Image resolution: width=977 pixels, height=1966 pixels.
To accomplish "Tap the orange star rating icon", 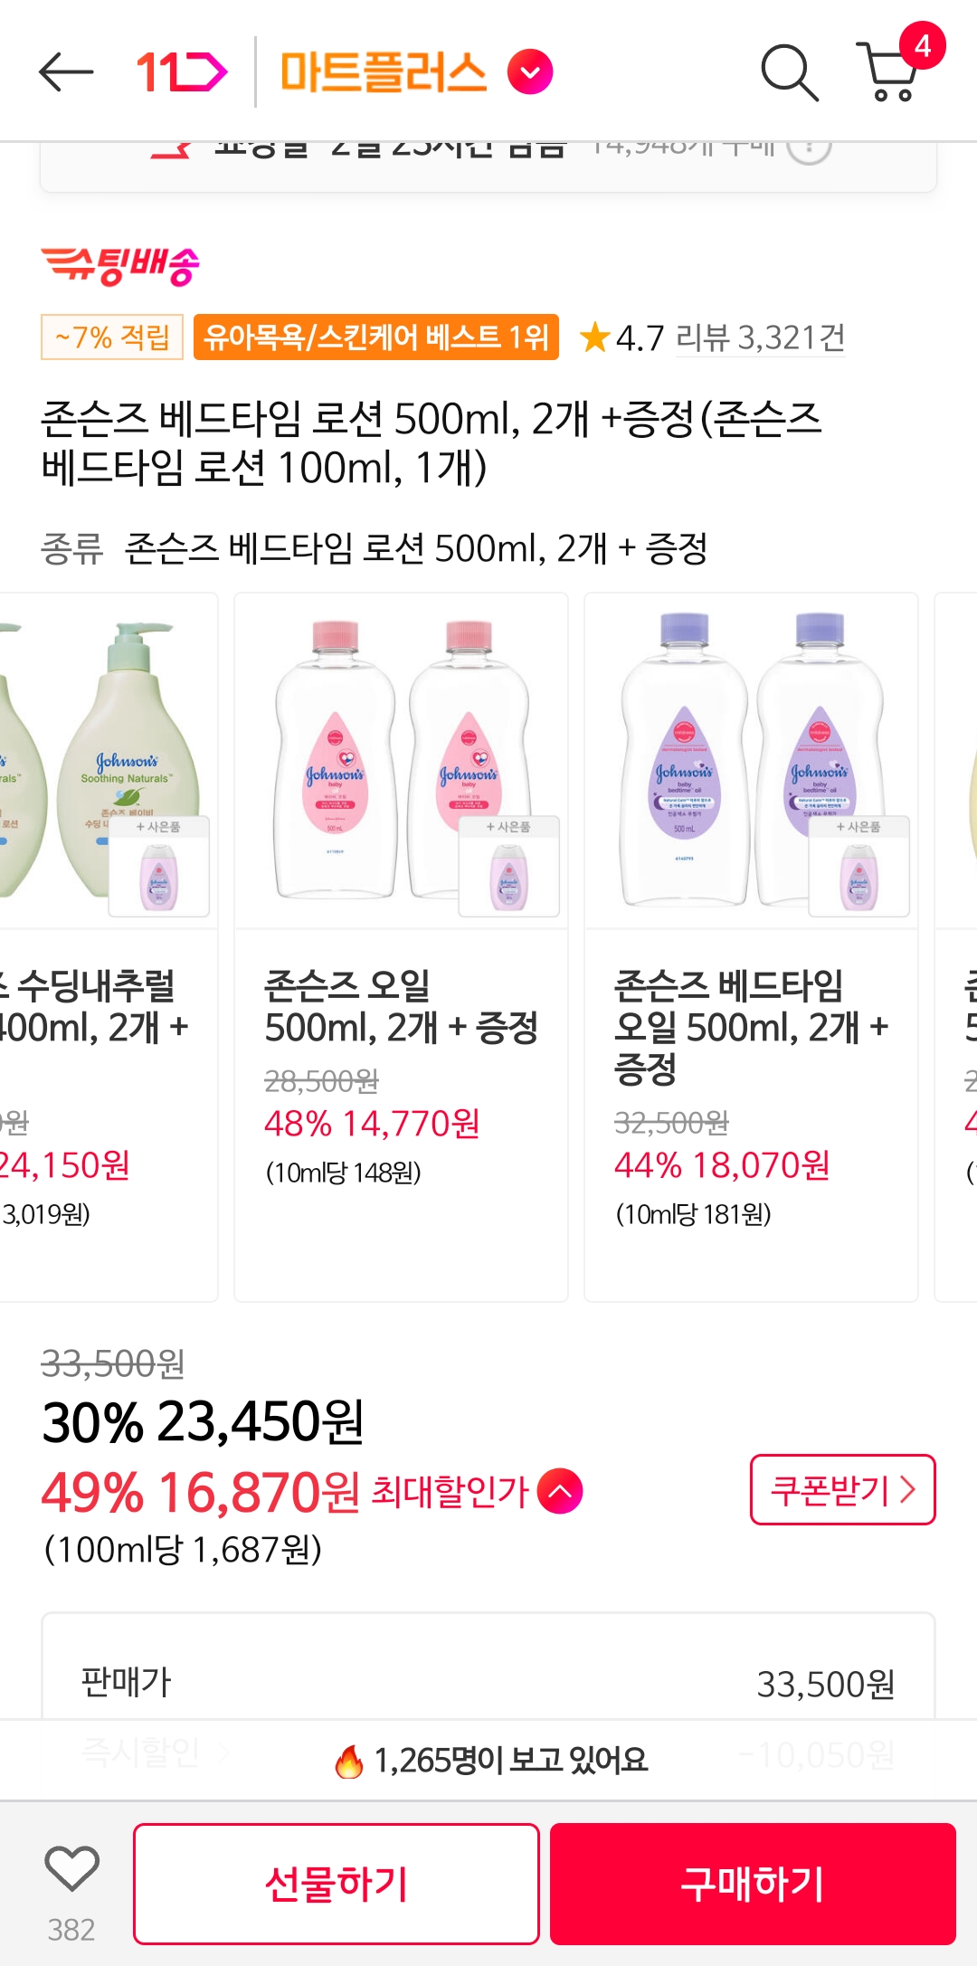I will [x=594, y=337].
